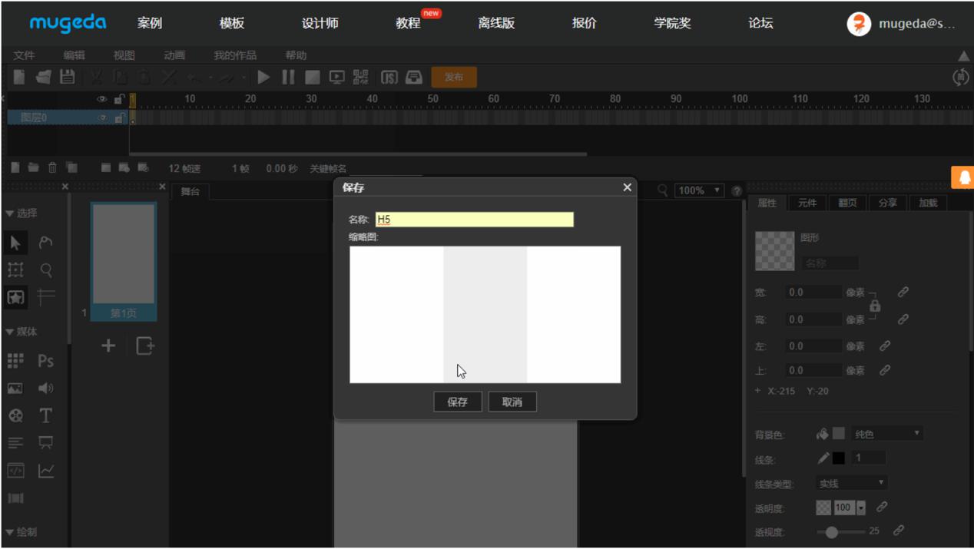Click the floppy disk save icon in the toolbar
This screenshot has width=974, height=549.
pyautogui.click(x=68, y=77)
